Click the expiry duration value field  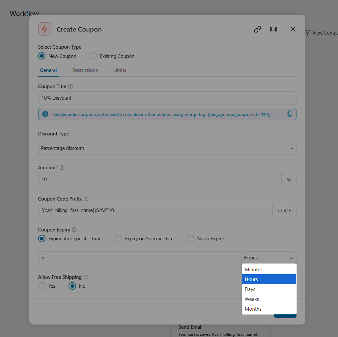(138, 257)
